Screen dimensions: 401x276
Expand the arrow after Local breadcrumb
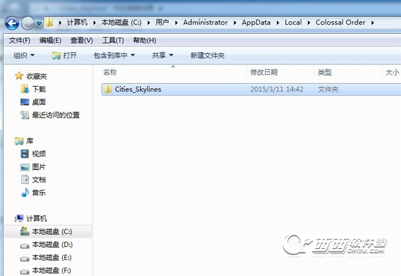309,23
